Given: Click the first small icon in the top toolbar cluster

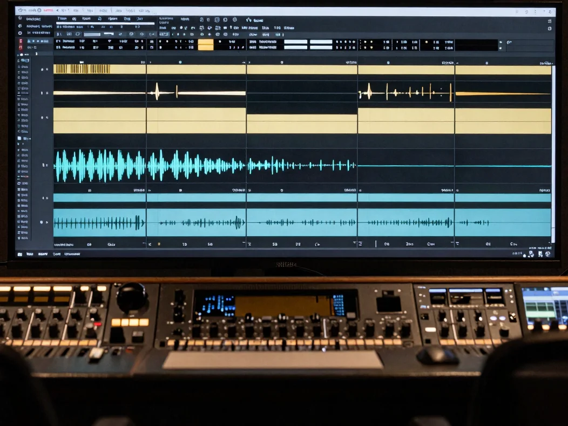Looking at the screenshot, I should 201,20.
